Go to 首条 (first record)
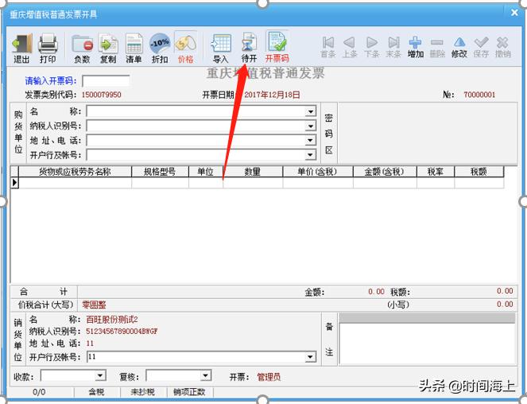Viewport: 527px width, 404px height. click(328, 47)
